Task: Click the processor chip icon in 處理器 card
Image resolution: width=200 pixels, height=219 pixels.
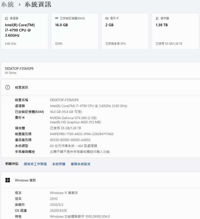Action: click(x=6, y=19)
